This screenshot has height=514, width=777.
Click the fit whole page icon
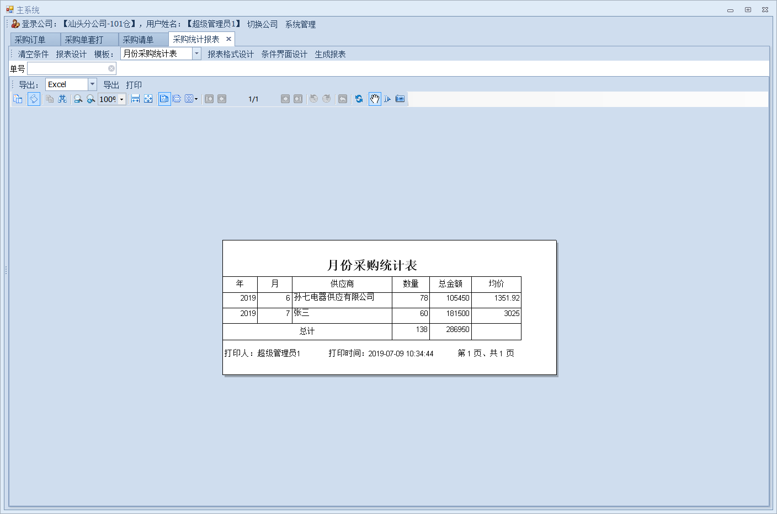pyautogui.click(x=148, y=99)
